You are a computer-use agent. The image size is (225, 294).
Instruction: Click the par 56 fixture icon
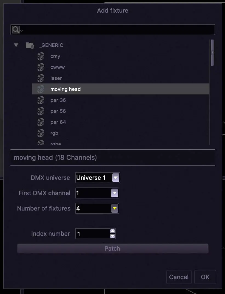[x=41, y=111]
